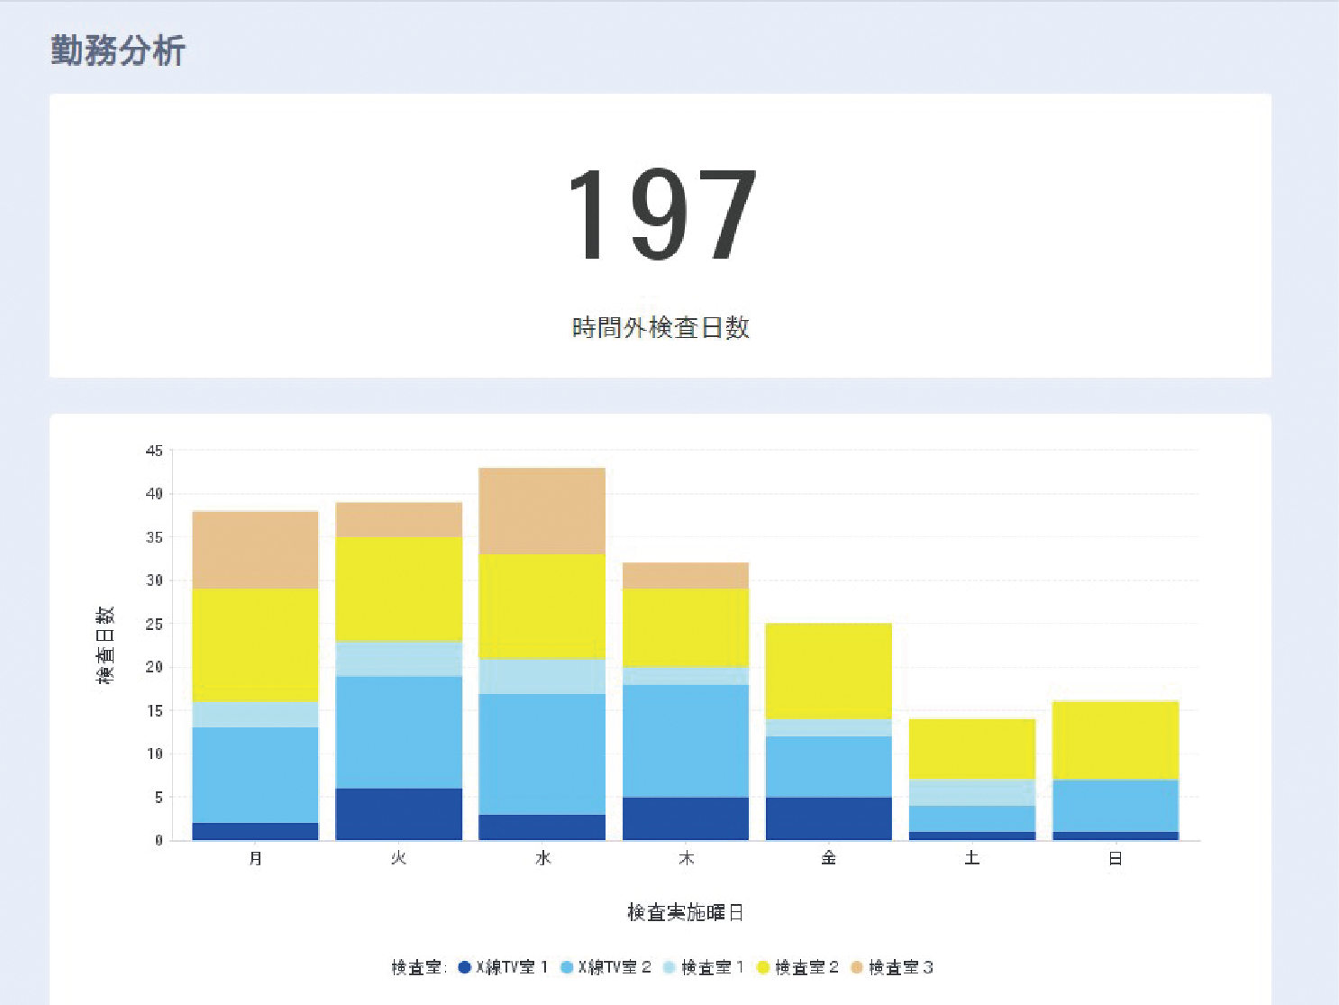
Task: Click the 時間外検査日数 label
Action: click(x=660, y=327)
